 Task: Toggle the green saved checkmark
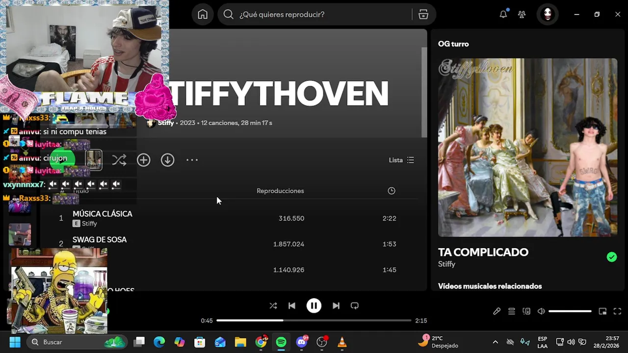coord(611,257)
